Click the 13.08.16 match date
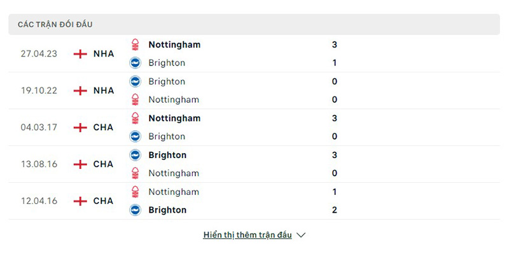 (x=39, y=164)
